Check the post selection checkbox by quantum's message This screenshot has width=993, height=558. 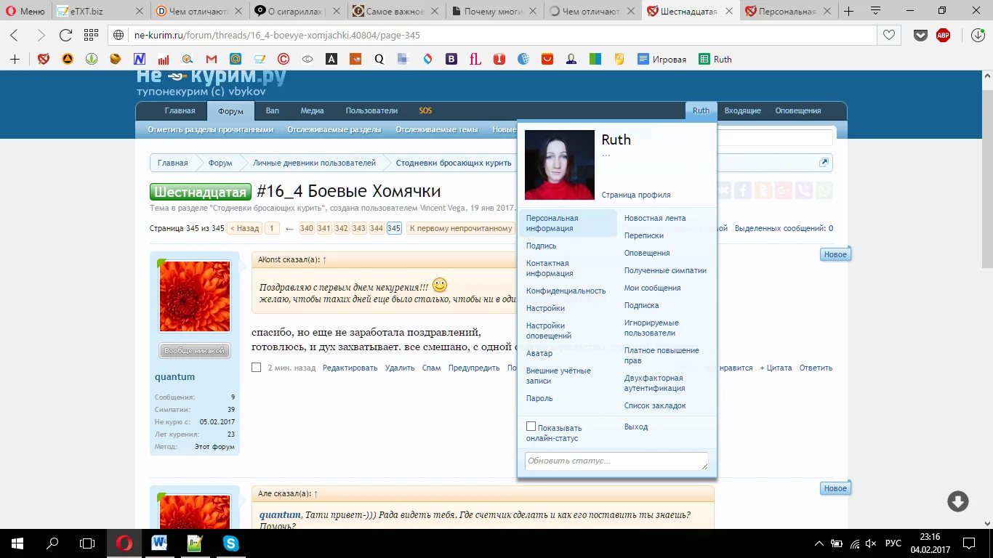click(256, 368)
